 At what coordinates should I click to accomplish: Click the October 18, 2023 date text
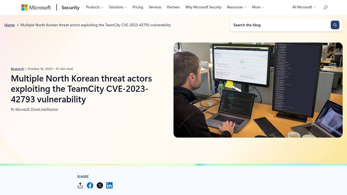pyautogui.click(x=40, y=69)
